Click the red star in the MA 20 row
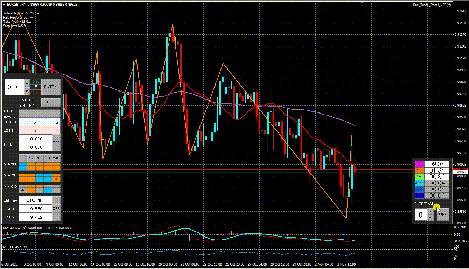469x269 pixels. (x=56, y=179)
